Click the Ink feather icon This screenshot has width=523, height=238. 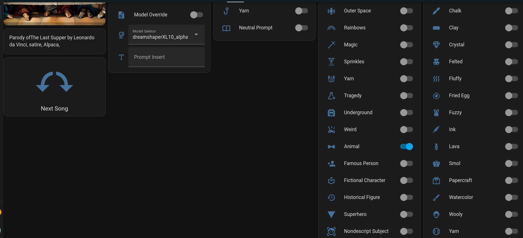click(436, 130)
